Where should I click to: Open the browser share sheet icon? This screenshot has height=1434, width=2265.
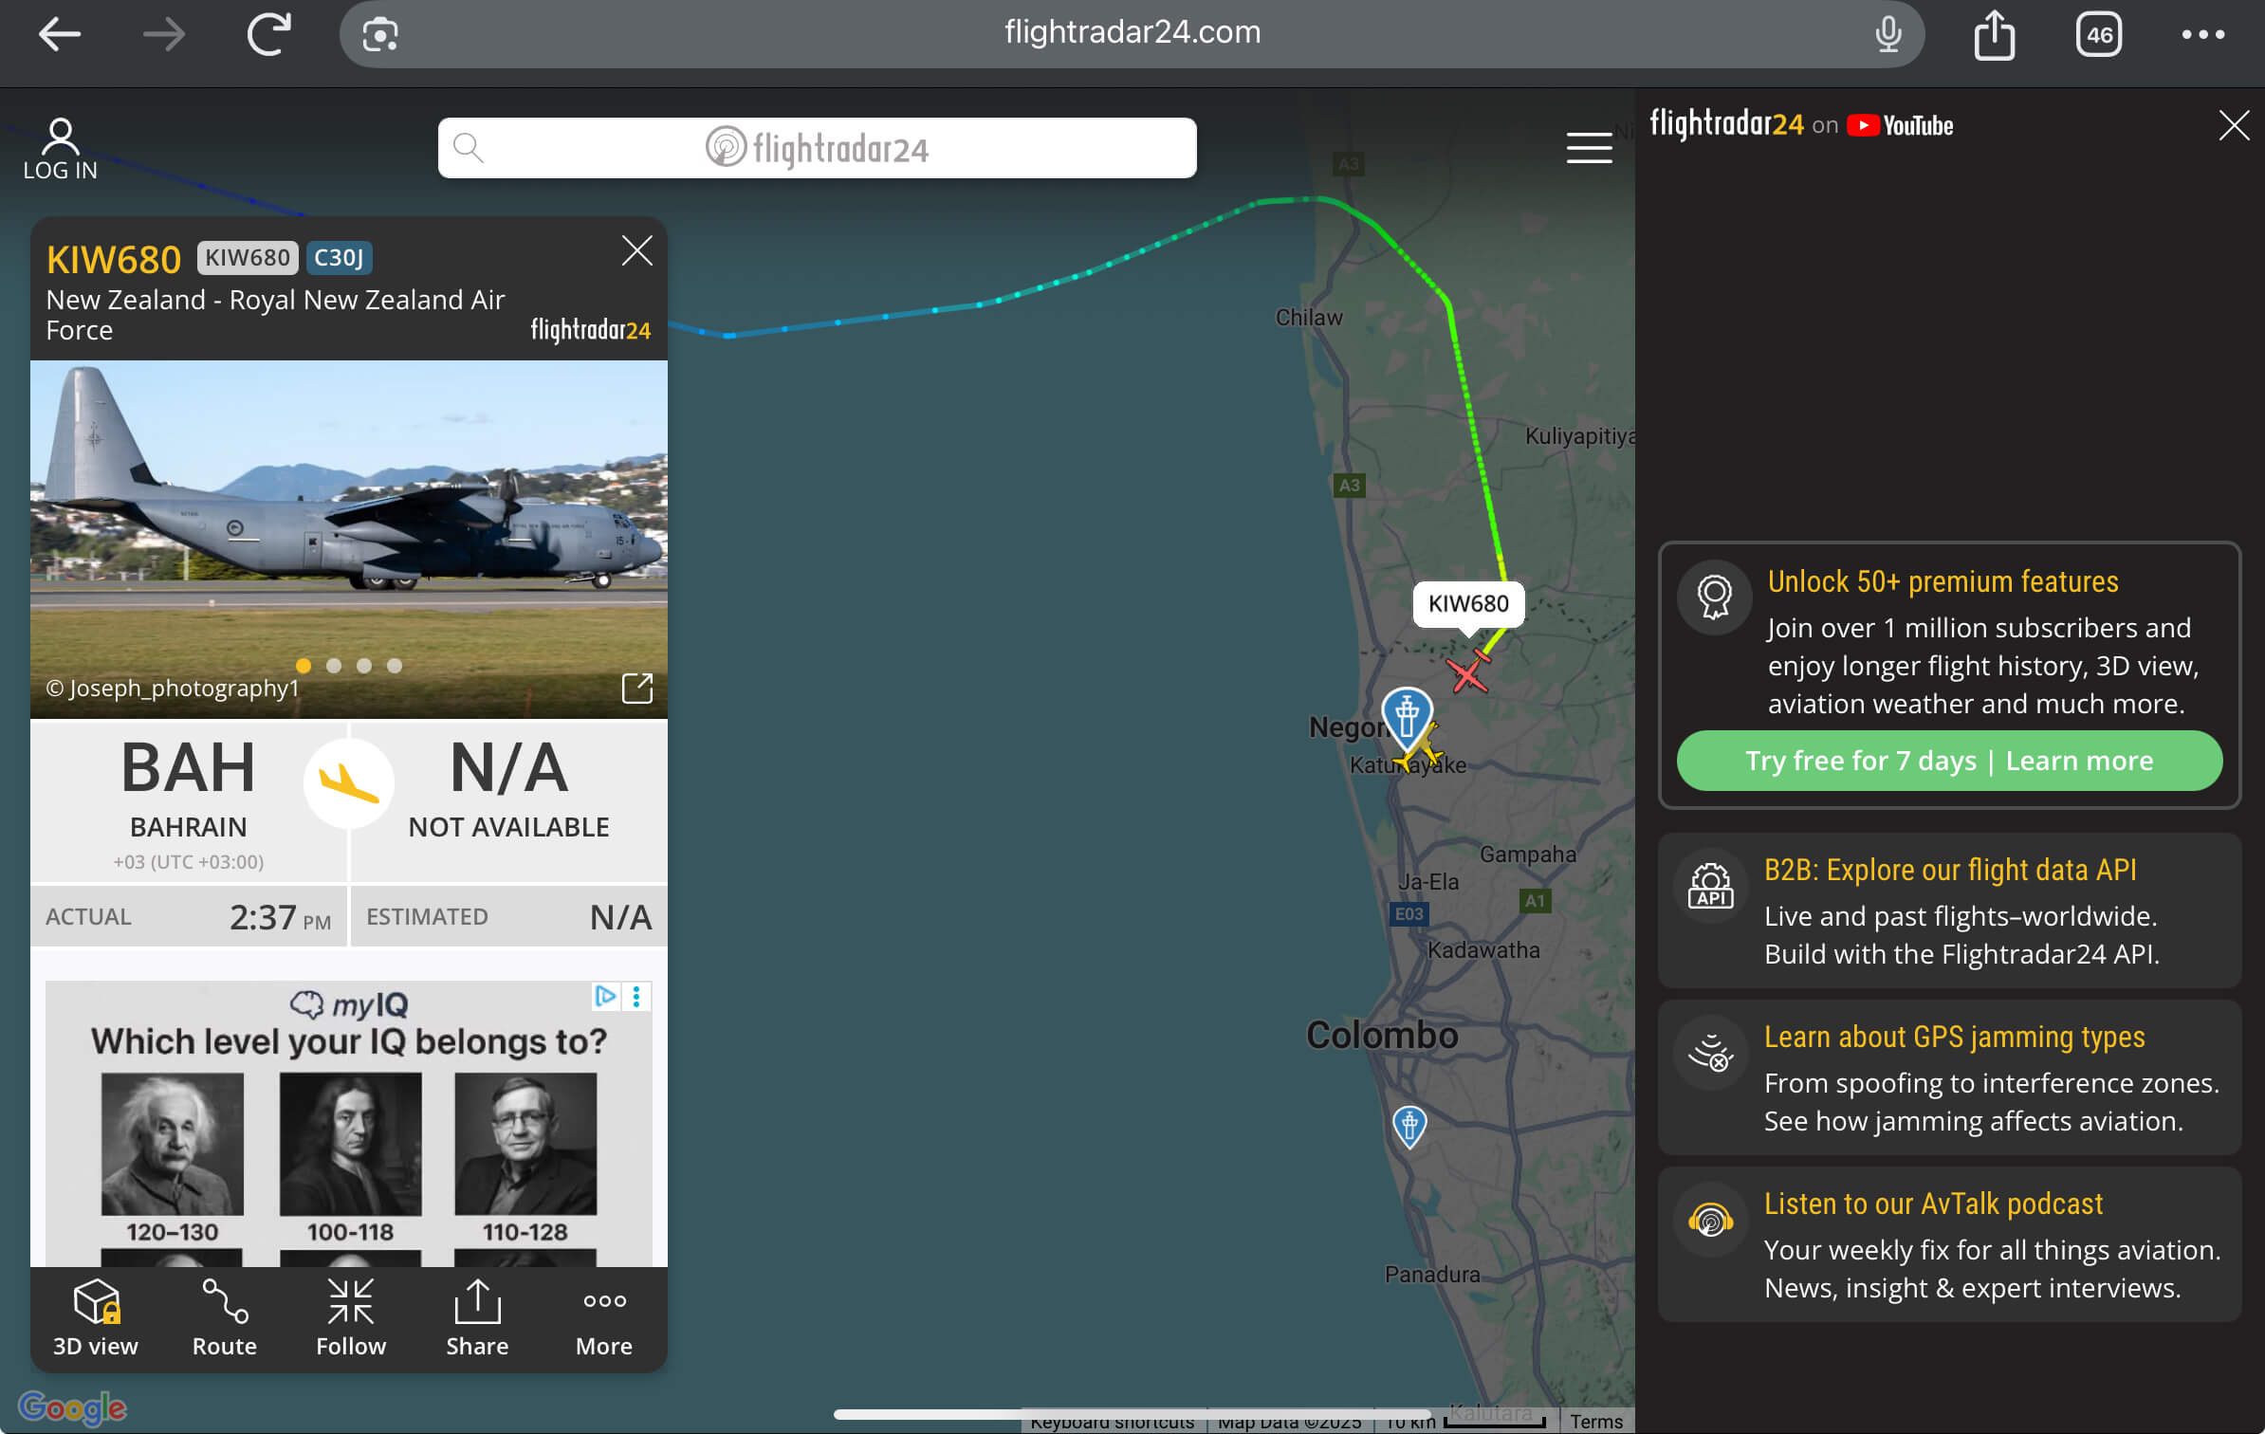point(1994,35)
